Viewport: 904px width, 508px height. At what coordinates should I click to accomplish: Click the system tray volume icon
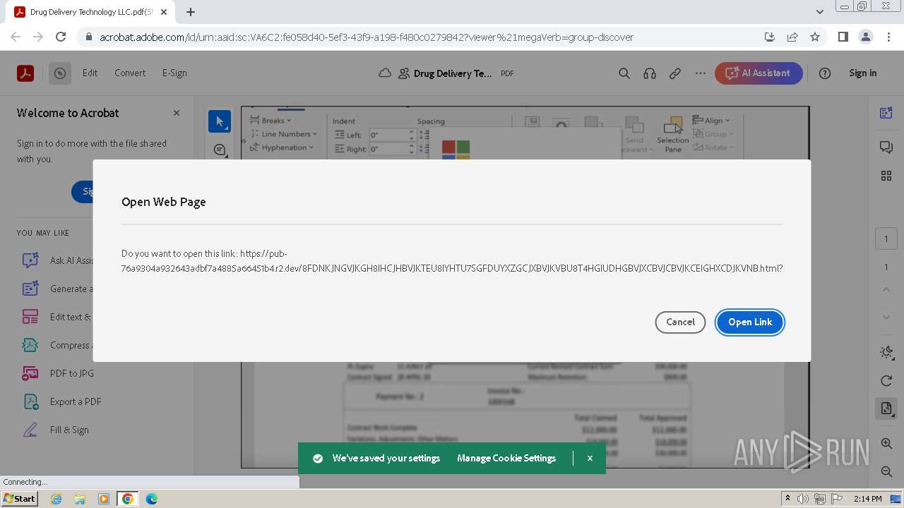click(803, 499)
